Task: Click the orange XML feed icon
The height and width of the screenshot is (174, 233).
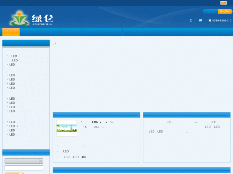Action: 223,3
